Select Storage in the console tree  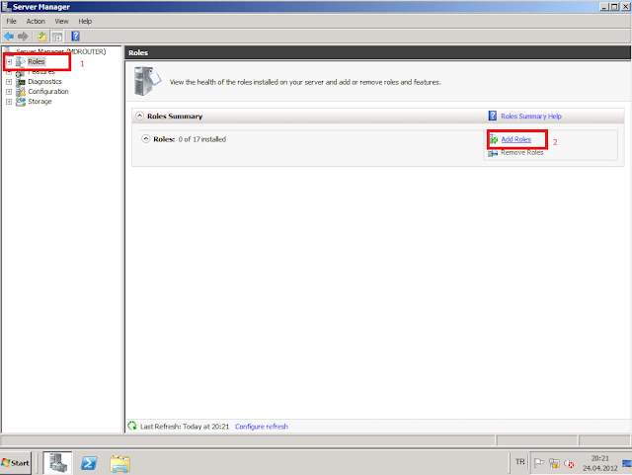pos(39,101)
